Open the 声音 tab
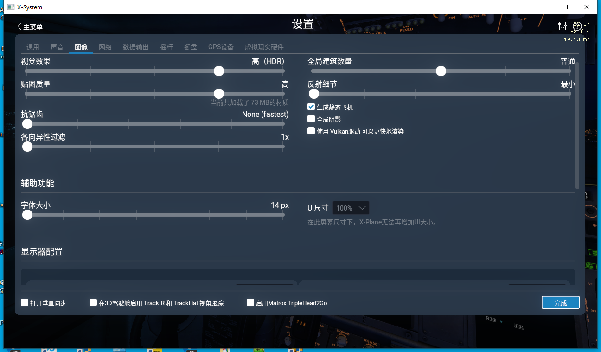This screenshot has height=352, width=601. [57, 47]
